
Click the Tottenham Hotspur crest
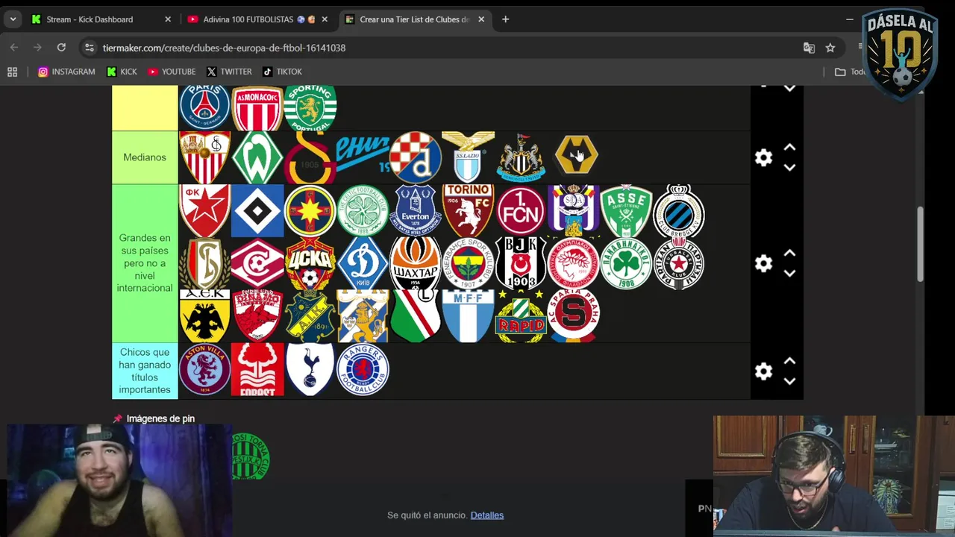(x=310, y=370)
